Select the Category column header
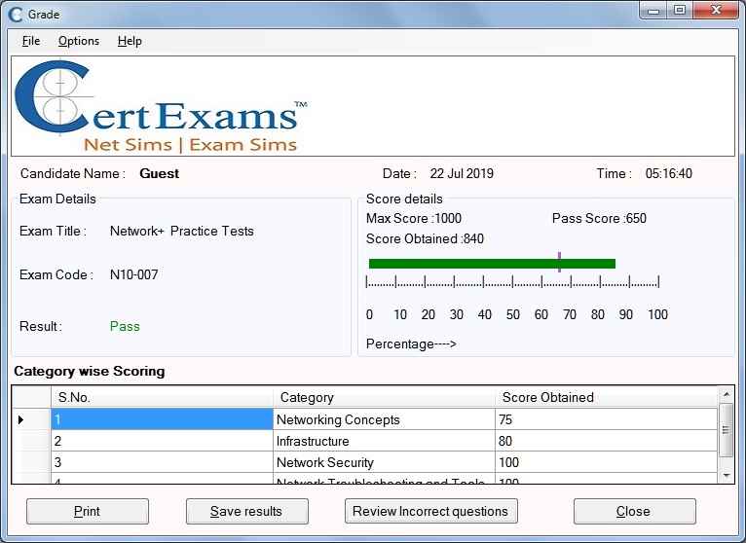The width and height of the screenshot is (746, 543). [x=384, y=397]
